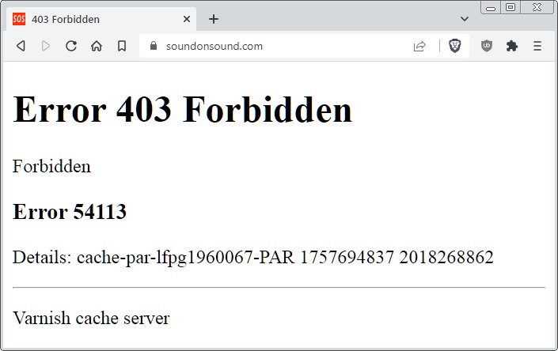
Task: Minimize the browser window
Action: tap(492, 7)
